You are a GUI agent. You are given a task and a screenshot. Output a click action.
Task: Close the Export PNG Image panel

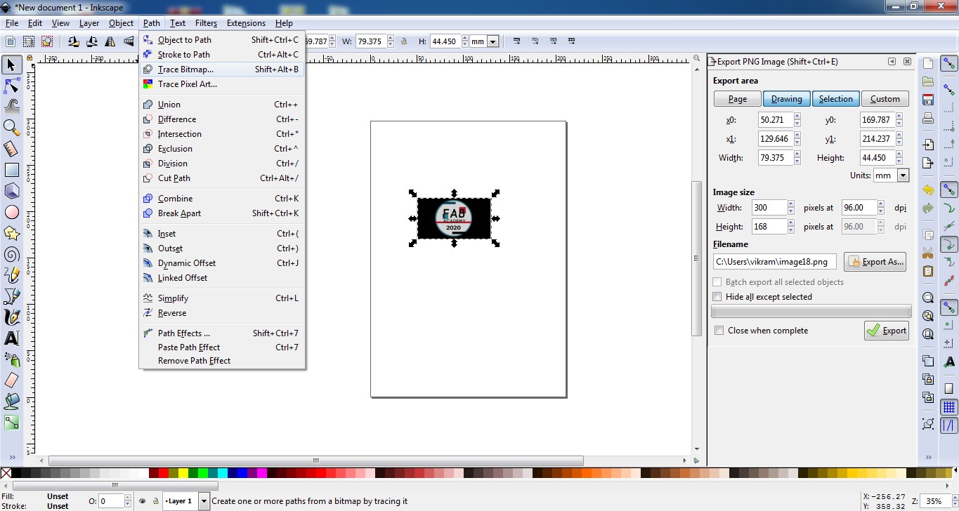tap(907, 62)
